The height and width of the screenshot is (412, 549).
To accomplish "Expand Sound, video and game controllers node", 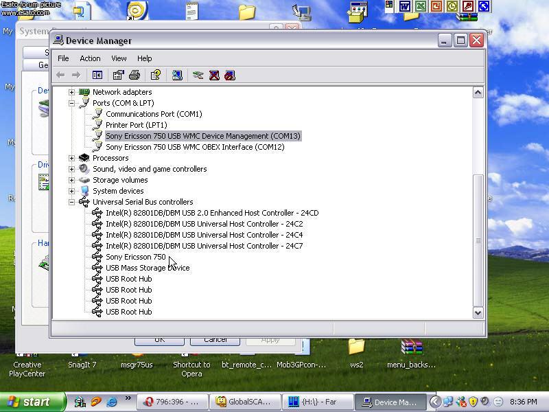I will tap(71, 169).
